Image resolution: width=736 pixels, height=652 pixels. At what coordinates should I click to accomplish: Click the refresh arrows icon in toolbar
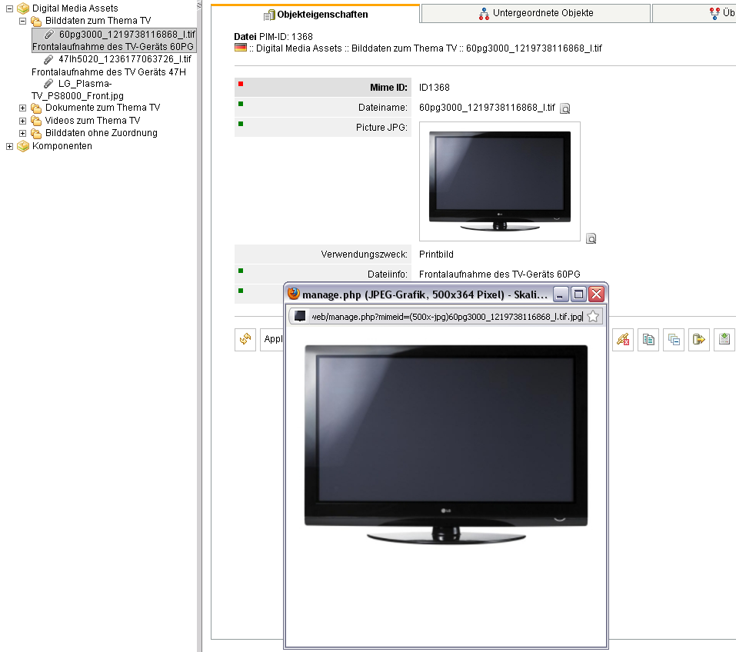click(x=245, y=339)
